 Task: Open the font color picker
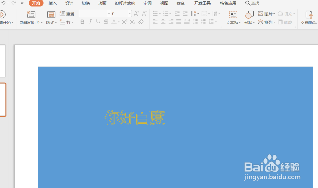click(x=114, y=22)
